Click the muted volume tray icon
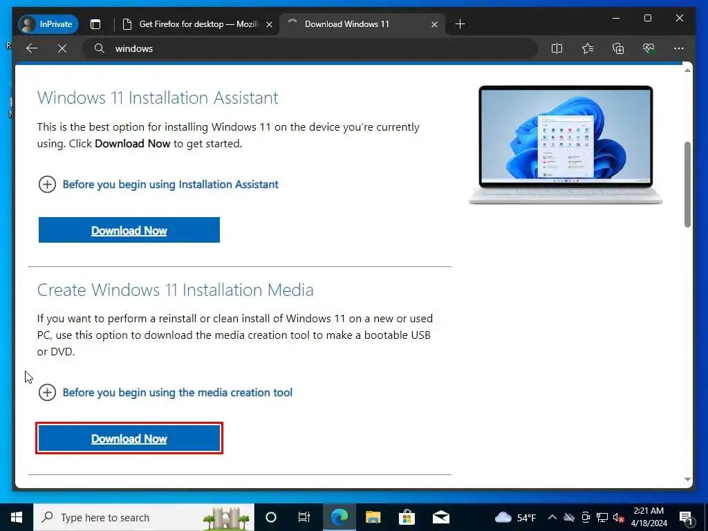 click(619, 517)
